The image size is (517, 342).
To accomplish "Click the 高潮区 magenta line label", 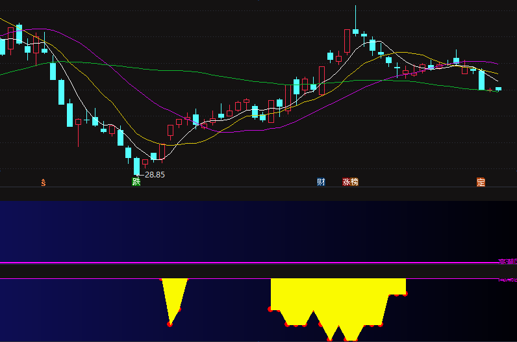I will [507, 262].
